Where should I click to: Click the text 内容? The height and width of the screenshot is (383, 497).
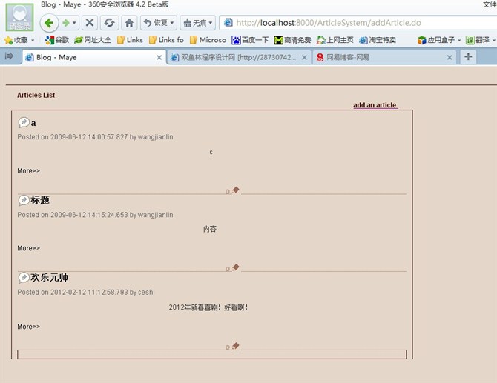coord(209,229)
